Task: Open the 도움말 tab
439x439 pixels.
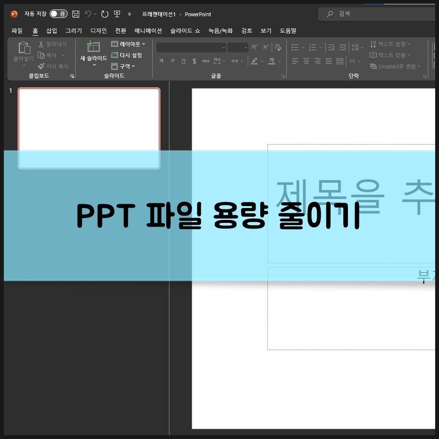Action: point(288,31)
